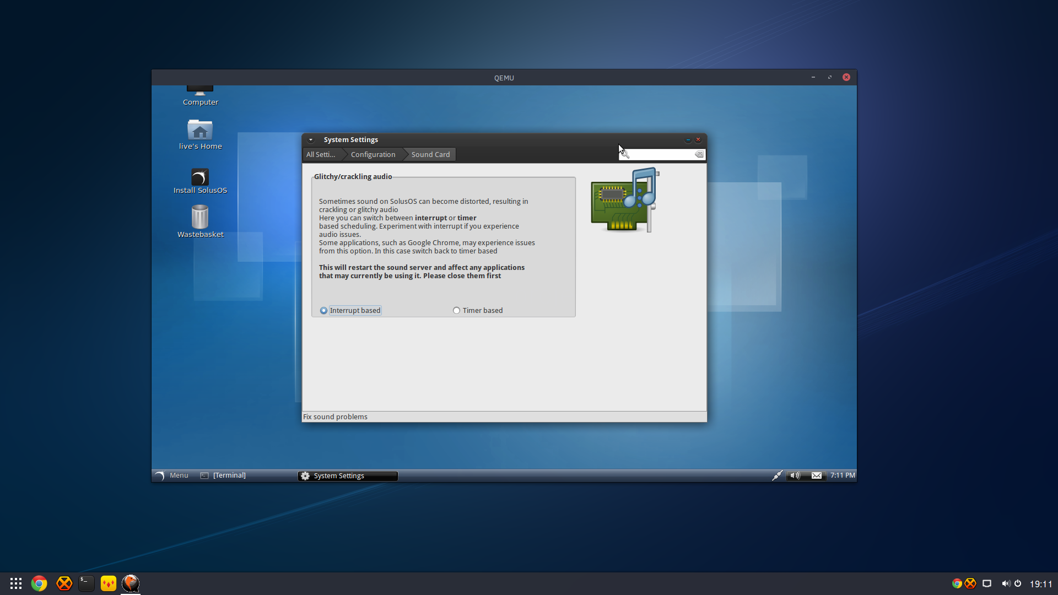The image size is (1058, 595).
Task: Click the bold restart sound server warning text
Action: tap(422, 272)
